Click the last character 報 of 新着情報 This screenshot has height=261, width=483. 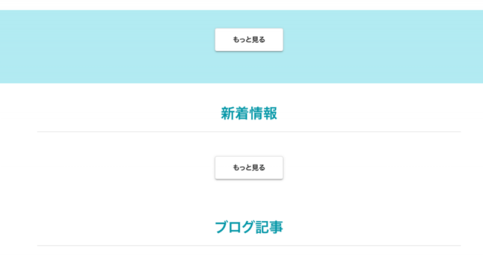(270, 113)
